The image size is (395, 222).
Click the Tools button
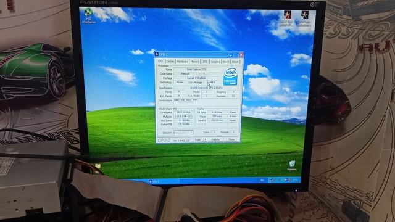197,139
